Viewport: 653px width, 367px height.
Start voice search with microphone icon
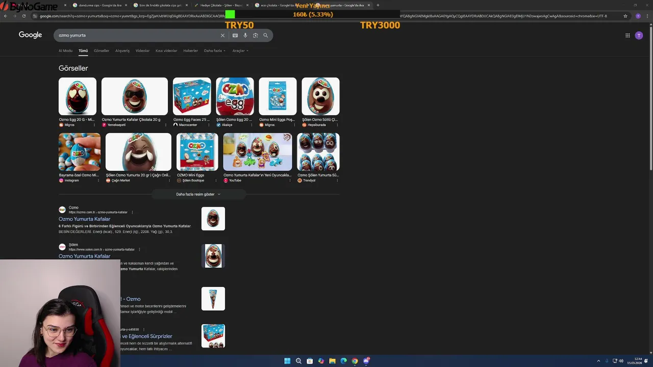(245, 35)
